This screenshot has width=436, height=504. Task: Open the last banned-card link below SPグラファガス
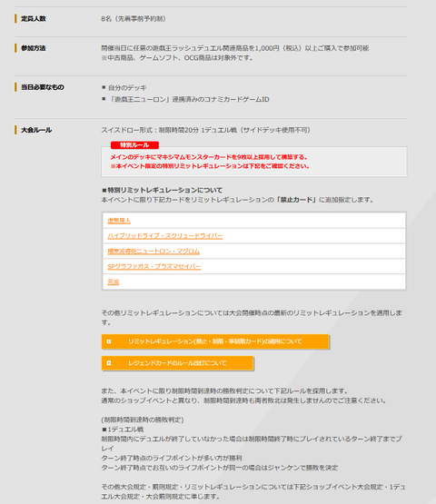(x=114, y=282)
